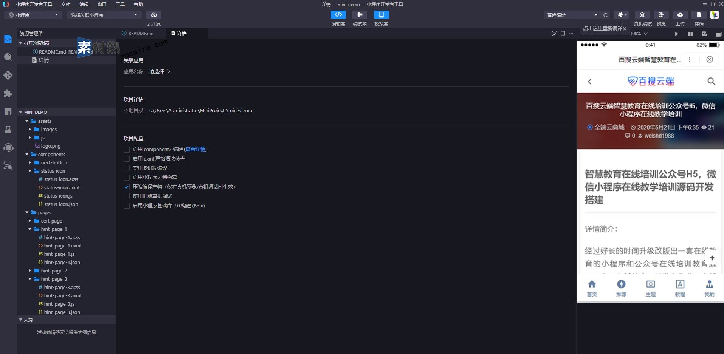Screen dimensions: 724x354
Task: Open the 工具 menu
Action: coord(120,5)
